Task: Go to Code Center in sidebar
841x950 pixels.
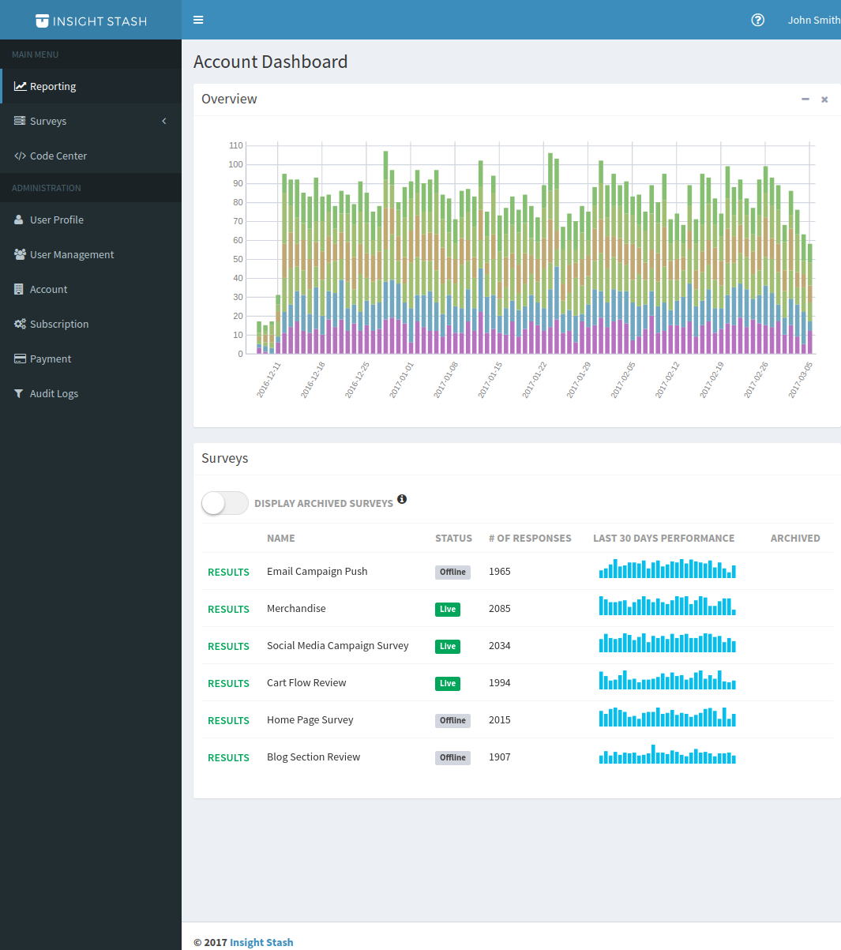Action: (58, 156)
